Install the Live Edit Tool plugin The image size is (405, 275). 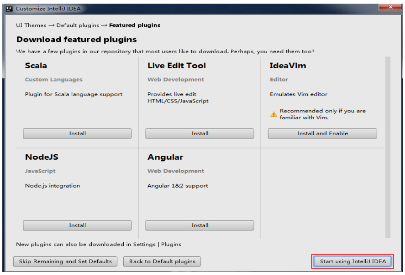(200, 133)
